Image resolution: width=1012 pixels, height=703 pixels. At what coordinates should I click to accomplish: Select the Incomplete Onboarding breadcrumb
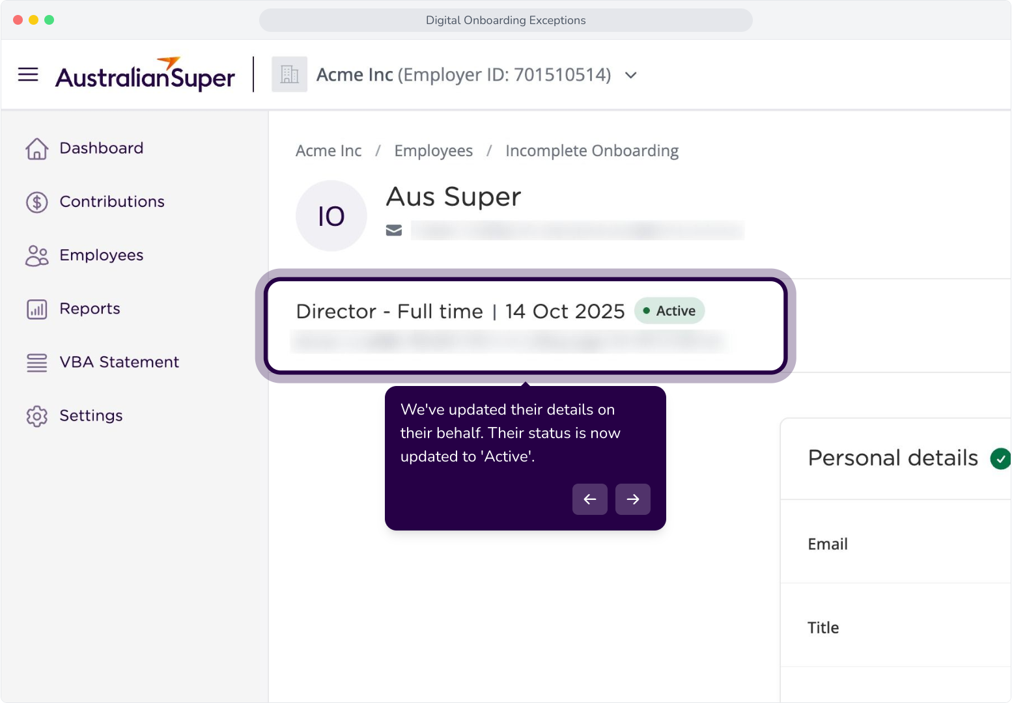click(592, 151)
